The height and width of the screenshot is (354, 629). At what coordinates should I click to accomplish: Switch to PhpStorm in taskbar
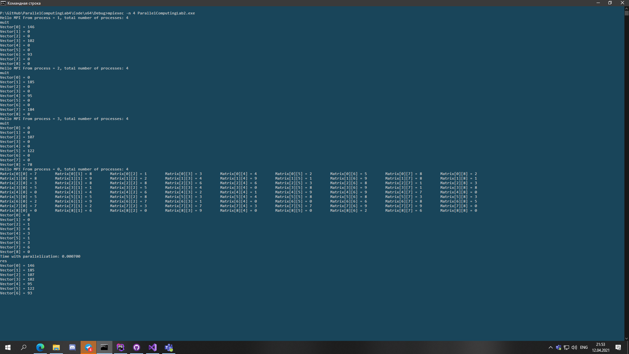(x=121, y=347)
